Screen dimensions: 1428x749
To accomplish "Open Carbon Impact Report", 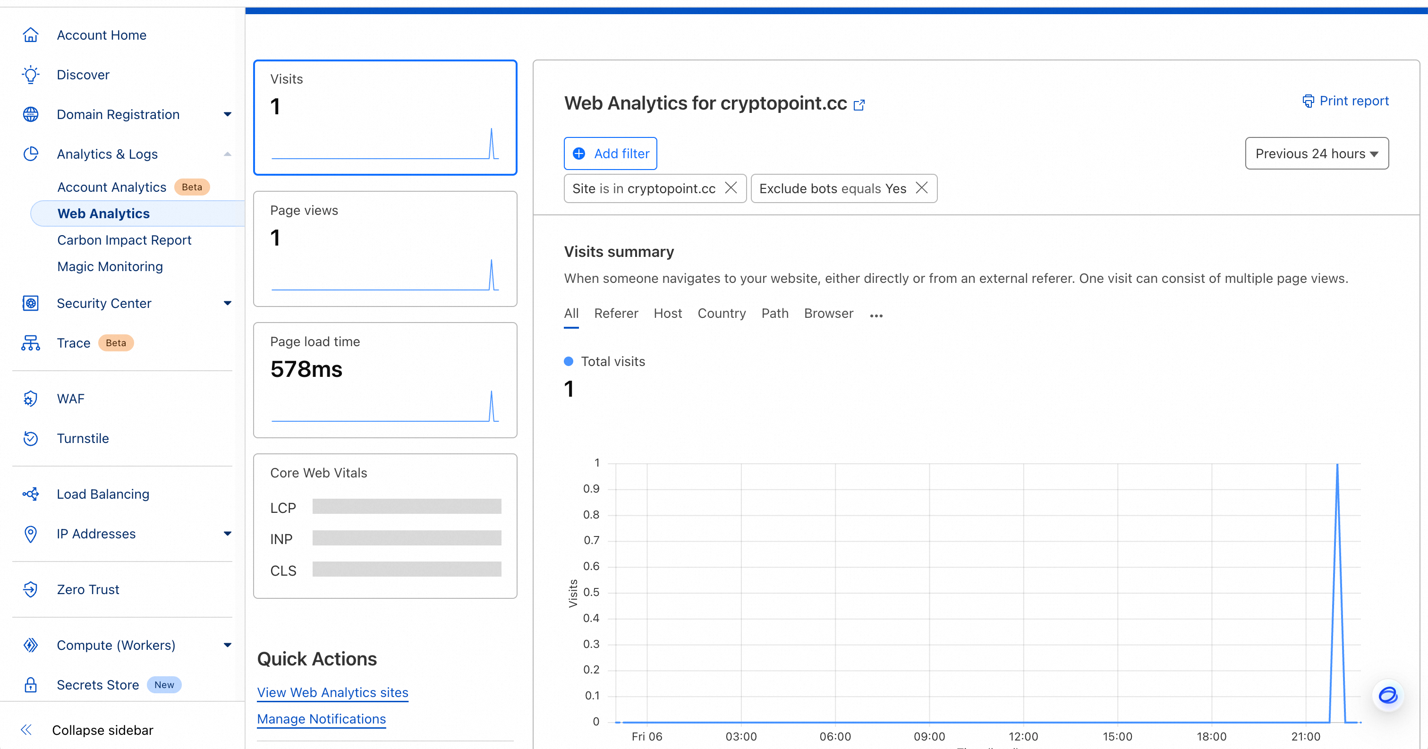I will 124,240.
